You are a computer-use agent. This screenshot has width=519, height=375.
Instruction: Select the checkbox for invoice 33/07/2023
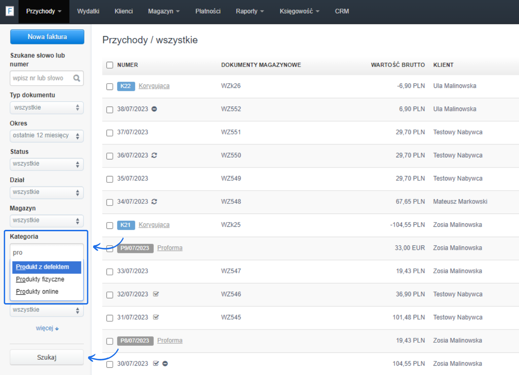click(110, 272)
